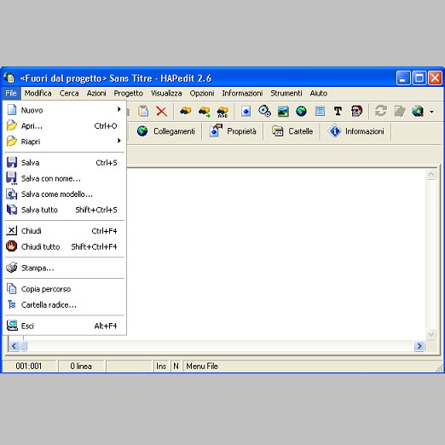Click the find next binoculars icon

pos(205,111)
